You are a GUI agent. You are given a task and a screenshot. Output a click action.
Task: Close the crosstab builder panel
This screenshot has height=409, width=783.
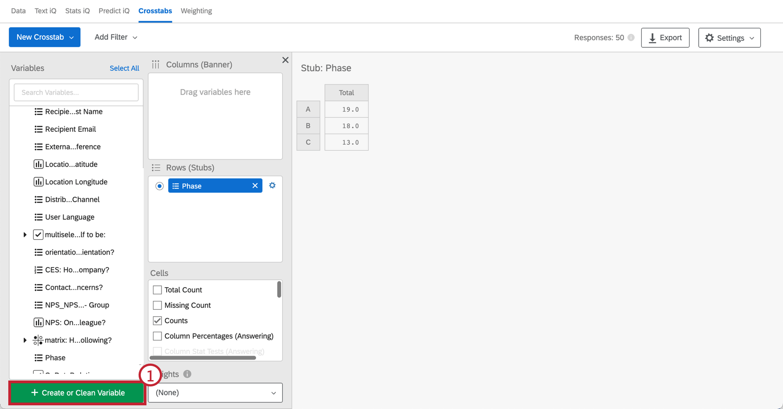[285, 60]
